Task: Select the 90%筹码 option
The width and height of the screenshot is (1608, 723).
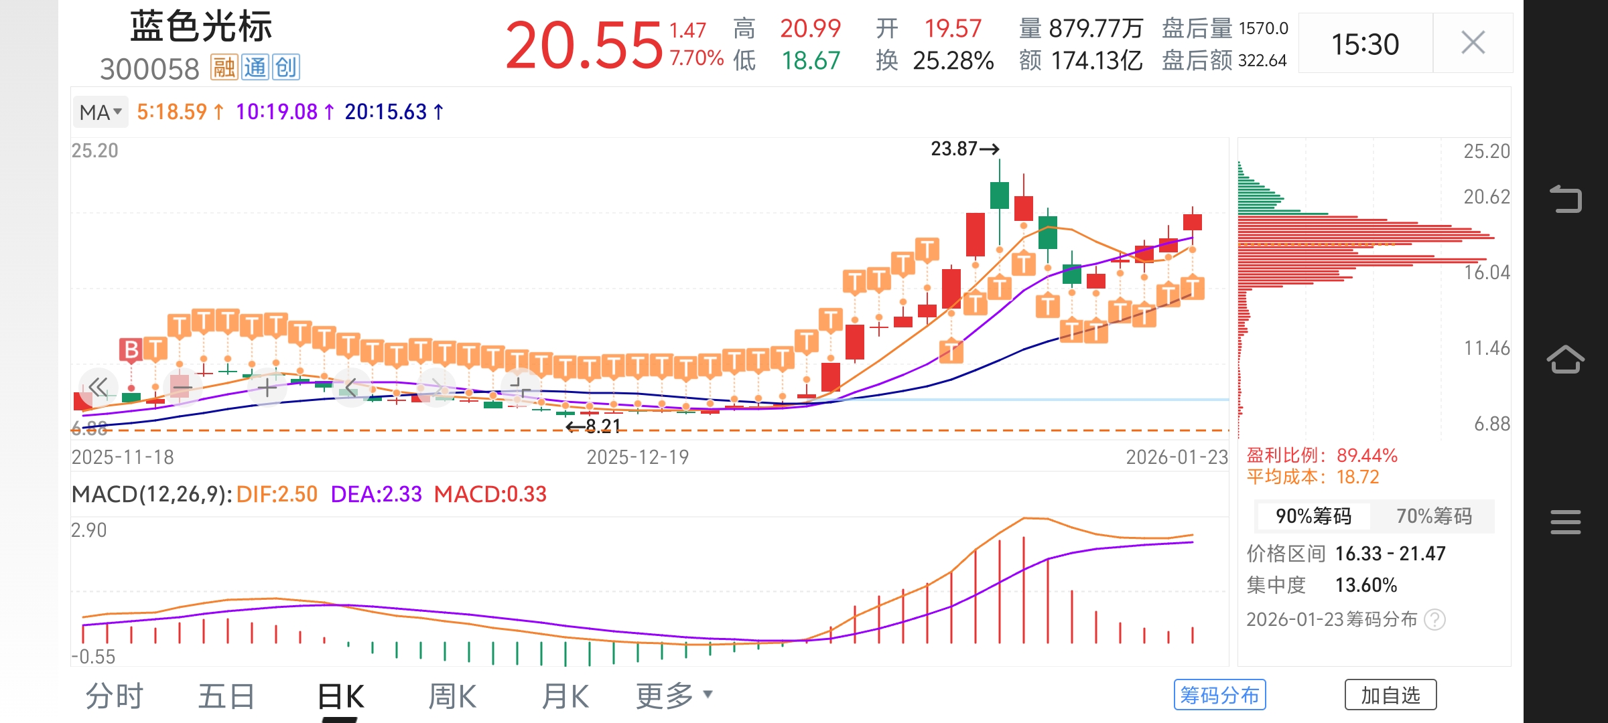Action: point(1313,516)
